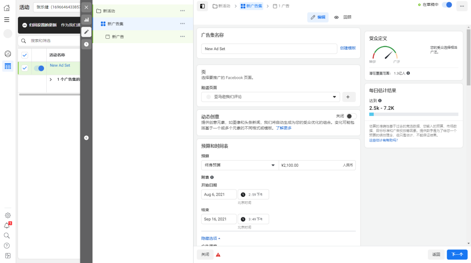Click the search magnifier icon in left sidebar
Screen dimensions: 471x263
[x=7, y=235]
